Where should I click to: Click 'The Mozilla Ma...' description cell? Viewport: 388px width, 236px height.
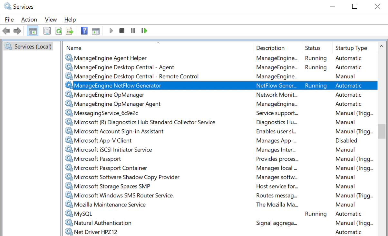coord(277,205)
